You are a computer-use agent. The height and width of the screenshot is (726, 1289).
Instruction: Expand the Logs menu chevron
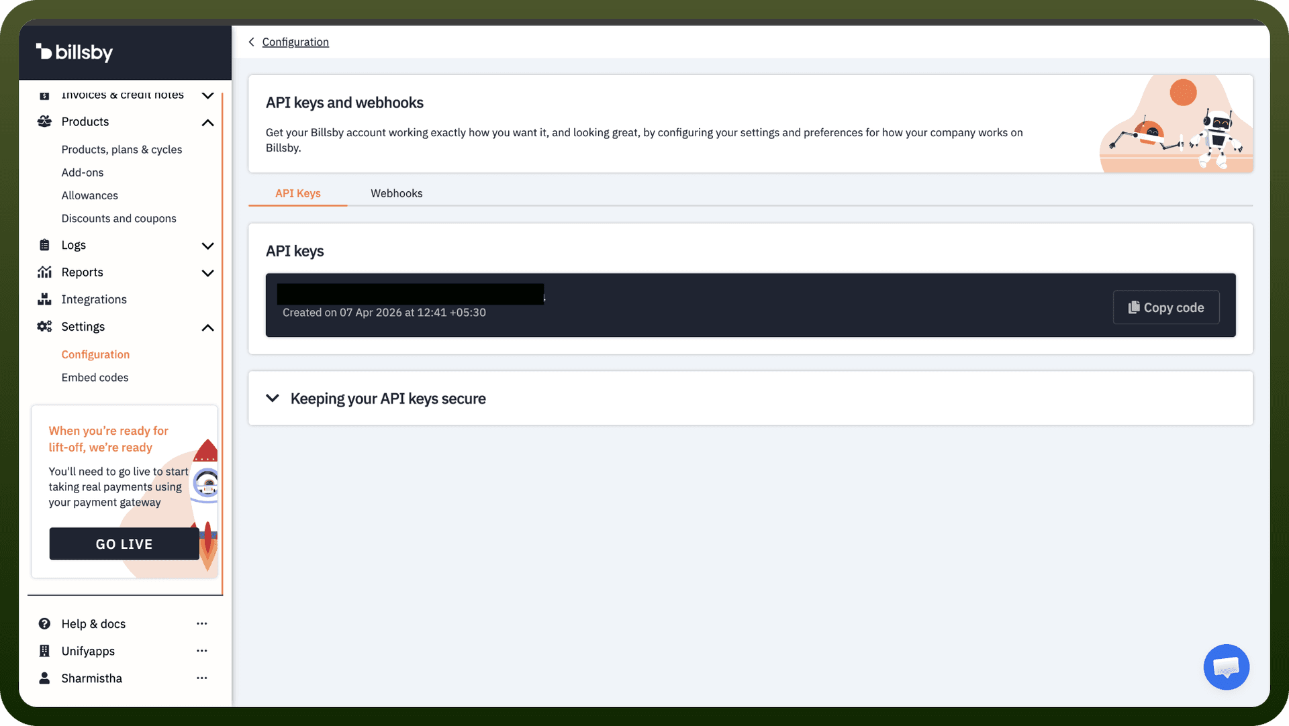click(208, 246)
